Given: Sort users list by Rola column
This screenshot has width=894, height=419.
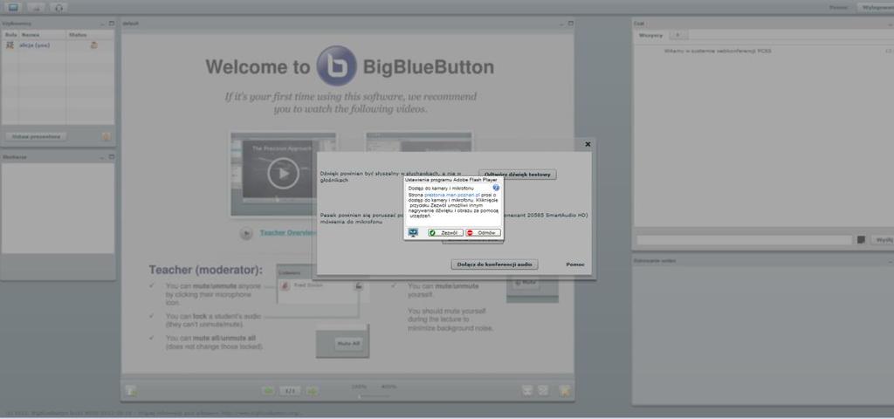Looking at the screenshot, I should pos(10,35).
